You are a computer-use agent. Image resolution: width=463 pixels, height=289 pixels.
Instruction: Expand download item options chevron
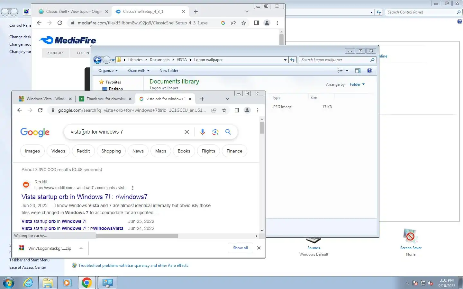click(81, 248)
